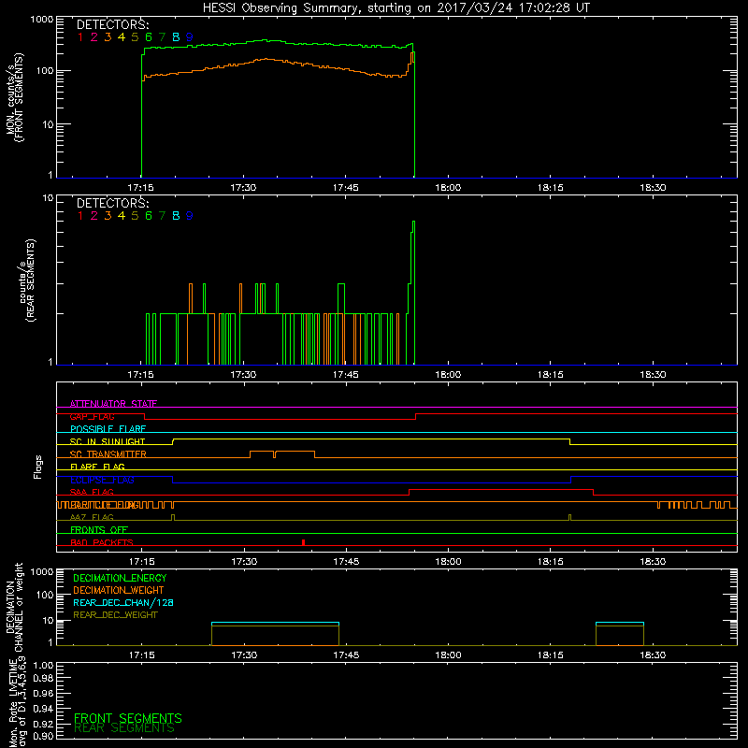Viewport: 748px width, 748px height.
Task: Select the SAA_FLAG label
Action: point(92,492)
